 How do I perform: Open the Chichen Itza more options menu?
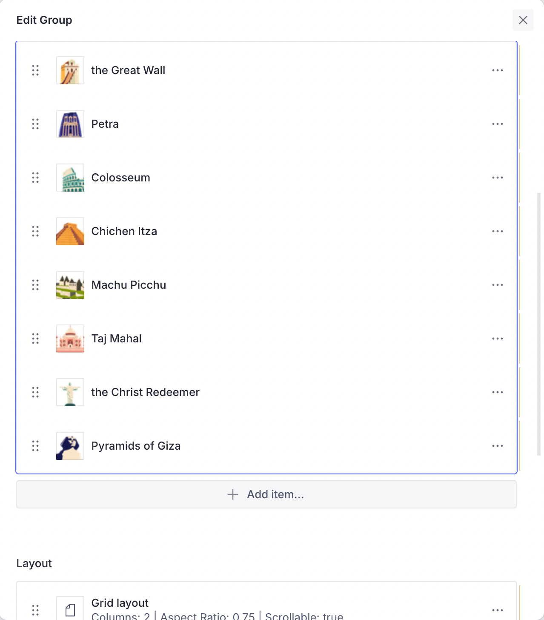pos(497,231)
